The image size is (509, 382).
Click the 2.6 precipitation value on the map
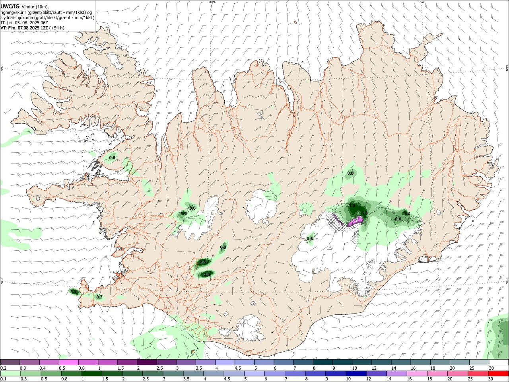pyautogui.click(x=203, y=262)
